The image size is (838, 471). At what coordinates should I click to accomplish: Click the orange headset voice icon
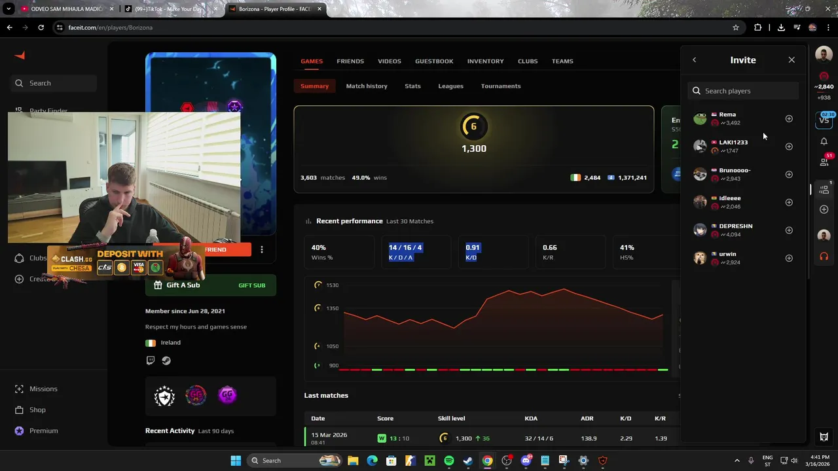[x=824, y=256]
